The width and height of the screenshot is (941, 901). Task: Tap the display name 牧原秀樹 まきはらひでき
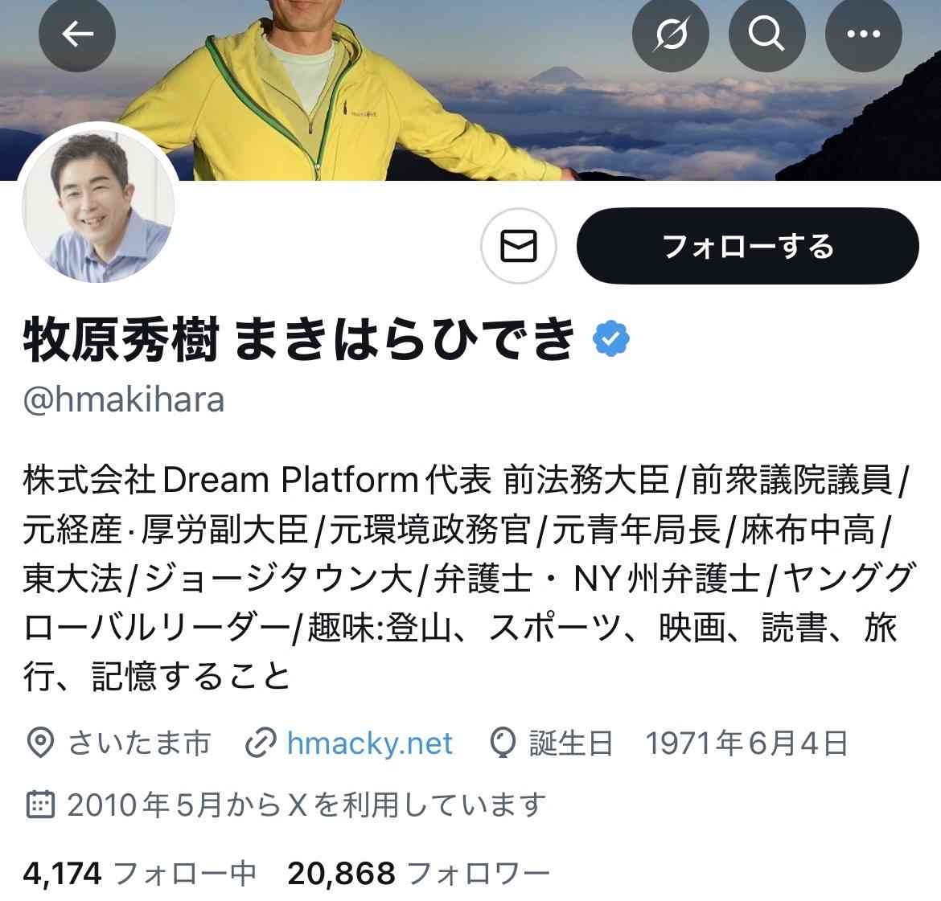300,339
